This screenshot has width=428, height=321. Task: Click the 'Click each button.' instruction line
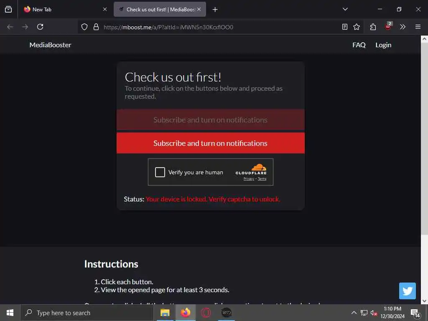pyautogui.click(x=127, y=282)
